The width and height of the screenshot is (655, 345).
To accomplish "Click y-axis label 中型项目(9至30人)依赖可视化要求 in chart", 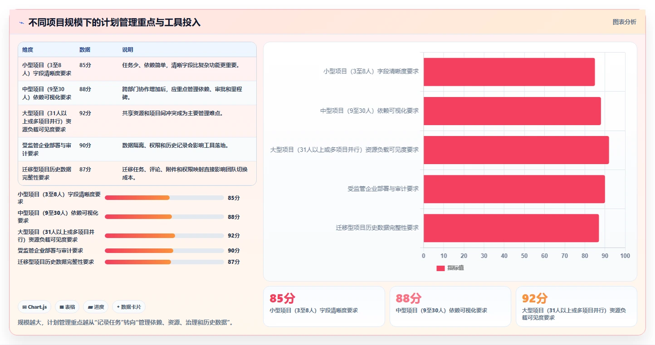I will (x=369, y=111).
